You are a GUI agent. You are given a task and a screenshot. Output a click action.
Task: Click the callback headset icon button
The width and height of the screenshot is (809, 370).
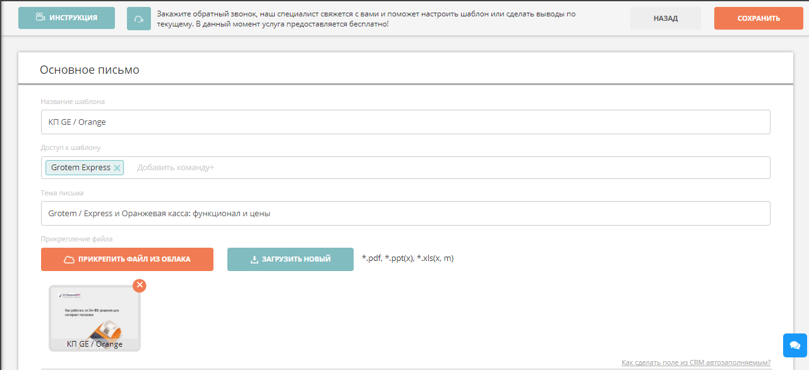click(x=139, y=19)
